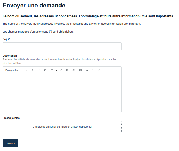179x151 pixels.
Task: Open the code block language dropdown arrow
Action: click(x=56, y=70)
